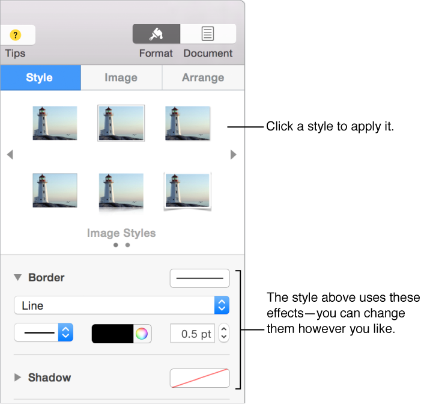The height and width of the screenshot is (404, 424).
Task: Switch to the Style tab
Action: pos(40,78)
